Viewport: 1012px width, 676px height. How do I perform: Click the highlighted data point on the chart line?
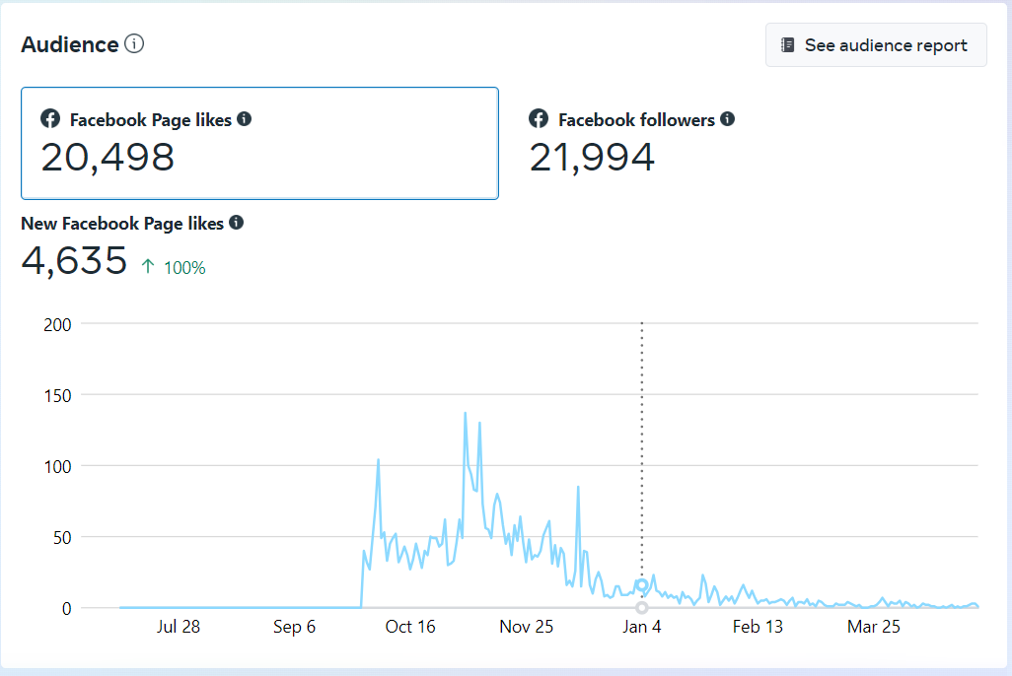click(642, 585)
